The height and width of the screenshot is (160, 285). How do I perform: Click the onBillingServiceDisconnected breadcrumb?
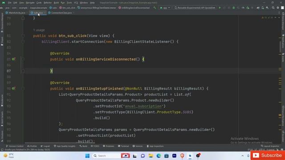click(134, 8)
